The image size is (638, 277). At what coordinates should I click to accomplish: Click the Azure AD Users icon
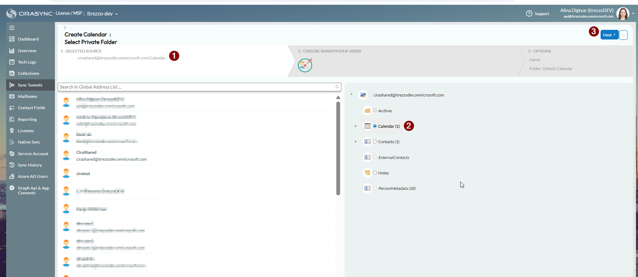tap(12, 176)
